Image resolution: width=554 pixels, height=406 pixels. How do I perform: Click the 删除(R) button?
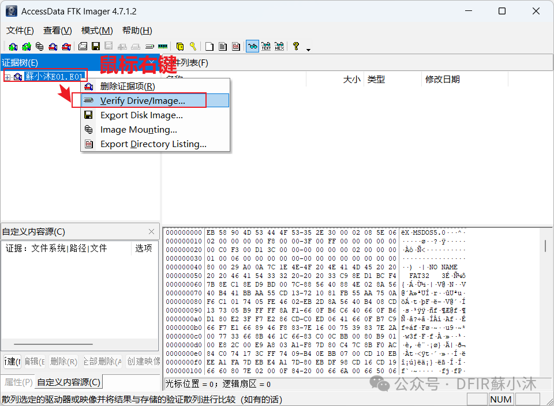[63, 362]
